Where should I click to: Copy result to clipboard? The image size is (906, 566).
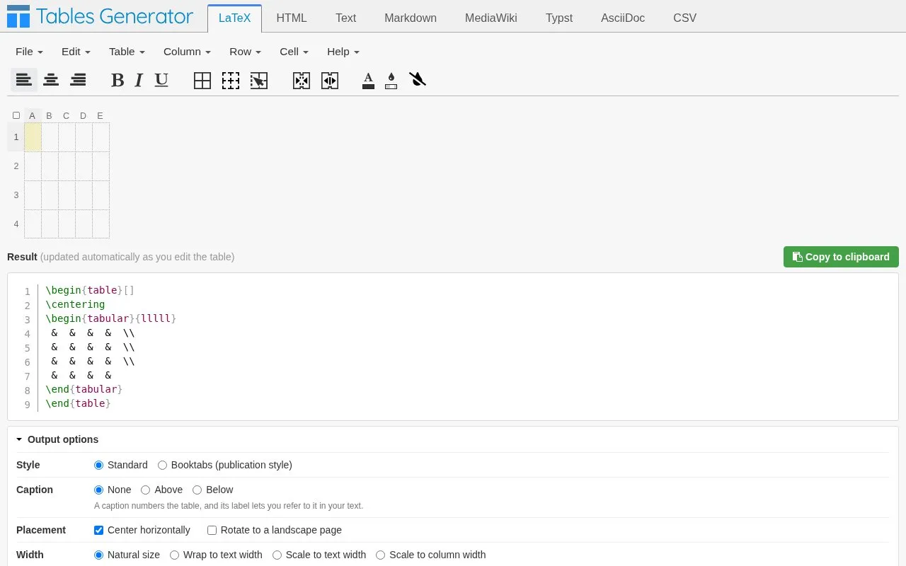(x=841, y=257)
